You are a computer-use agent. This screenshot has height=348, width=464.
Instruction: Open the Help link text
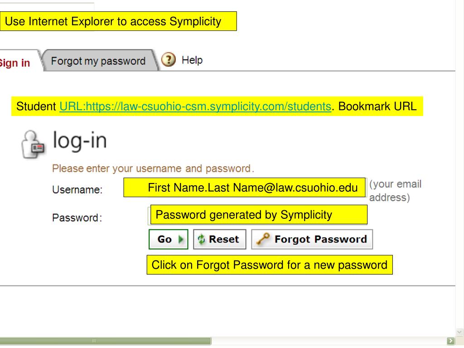192,60
